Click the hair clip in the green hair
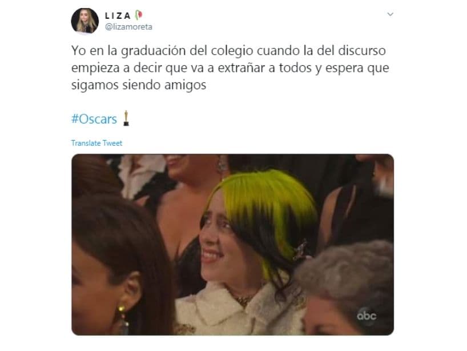467x351 pixels. coord(300,250)
